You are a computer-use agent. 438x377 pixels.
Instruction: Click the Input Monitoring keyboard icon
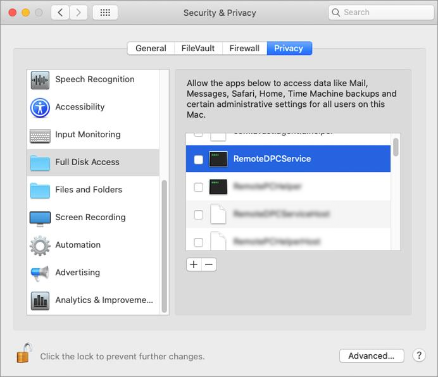coord(40,135)
